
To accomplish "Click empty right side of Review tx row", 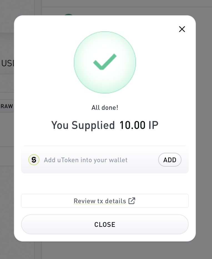I will 162,201.
